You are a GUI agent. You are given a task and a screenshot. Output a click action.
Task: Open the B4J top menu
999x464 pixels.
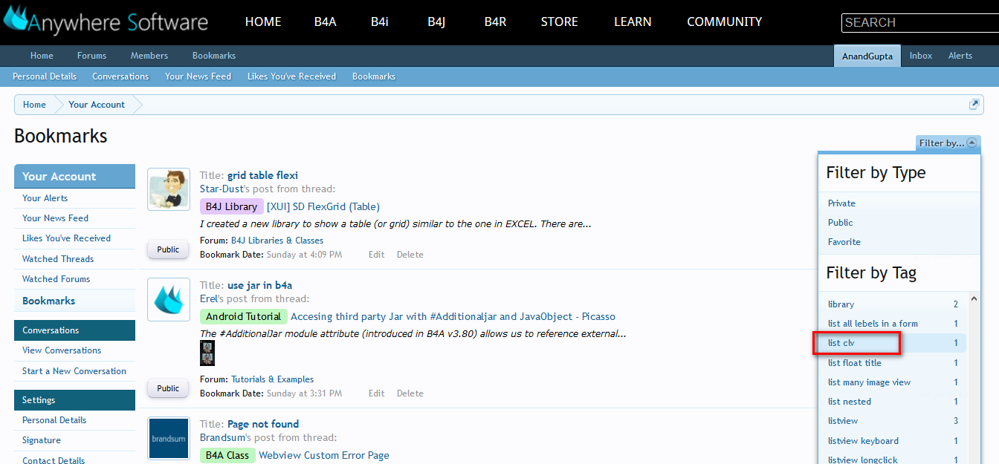tap(436, 22)
